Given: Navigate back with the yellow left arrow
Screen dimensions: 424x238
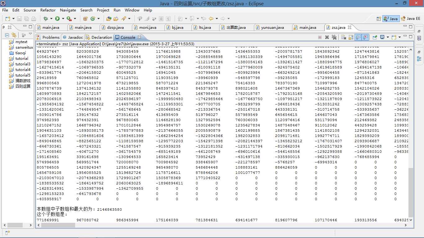Looking at the screenshot, I should [211, 19].
